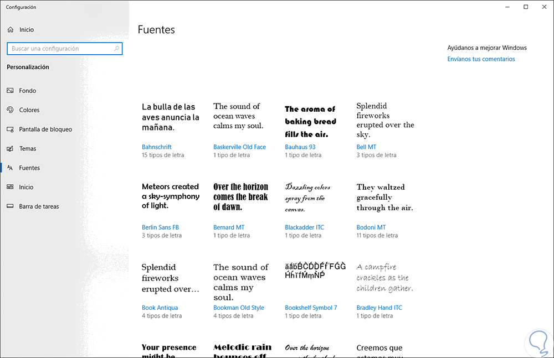Open the Bahnschrift font details
The width and height of the screenshot is (554, 358).
click(157, 147)
